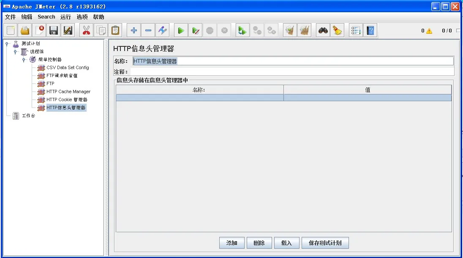This screenshot has width=463, height=258.
Task: Open a test plan with folder icon
Action: [25, 30]
